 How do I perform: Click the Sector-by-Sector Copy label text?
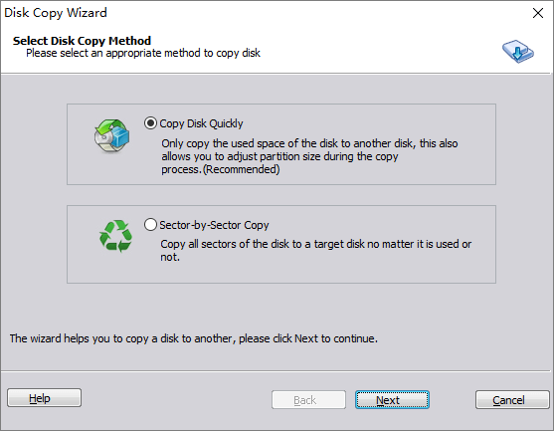(214, 225)
